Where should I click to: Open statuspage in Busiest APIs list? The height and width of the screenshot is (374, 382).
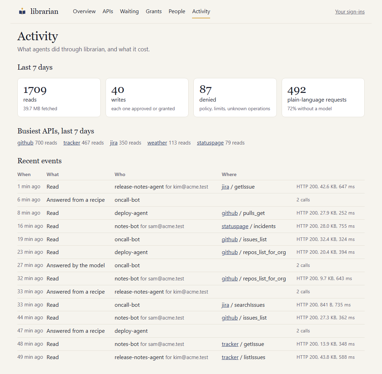coord(210,143)
